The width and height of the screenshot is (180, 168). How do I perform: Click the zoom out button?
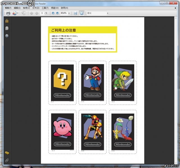click(53, 13)
